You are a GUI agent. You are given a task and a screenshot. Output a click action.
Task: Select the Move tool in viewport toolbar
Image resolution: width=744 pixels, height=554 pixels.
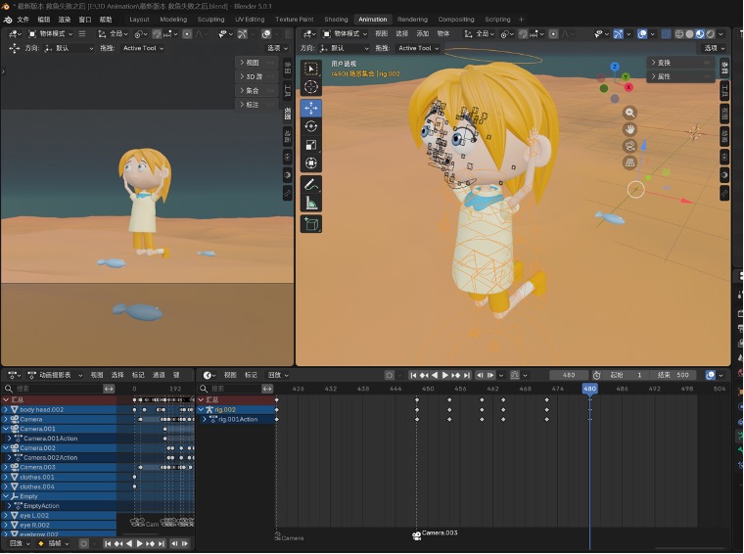310,108
